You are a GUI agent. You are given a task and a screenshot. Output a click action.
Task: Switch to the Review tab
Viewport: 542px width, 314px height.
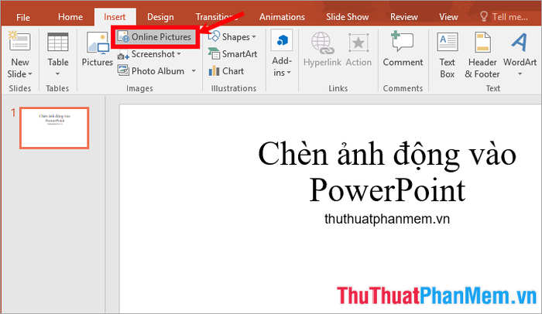click(403, 17)
